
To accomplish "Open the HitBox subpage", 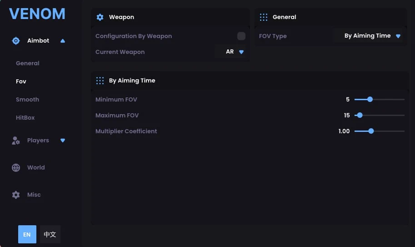I will click(25, 118).
